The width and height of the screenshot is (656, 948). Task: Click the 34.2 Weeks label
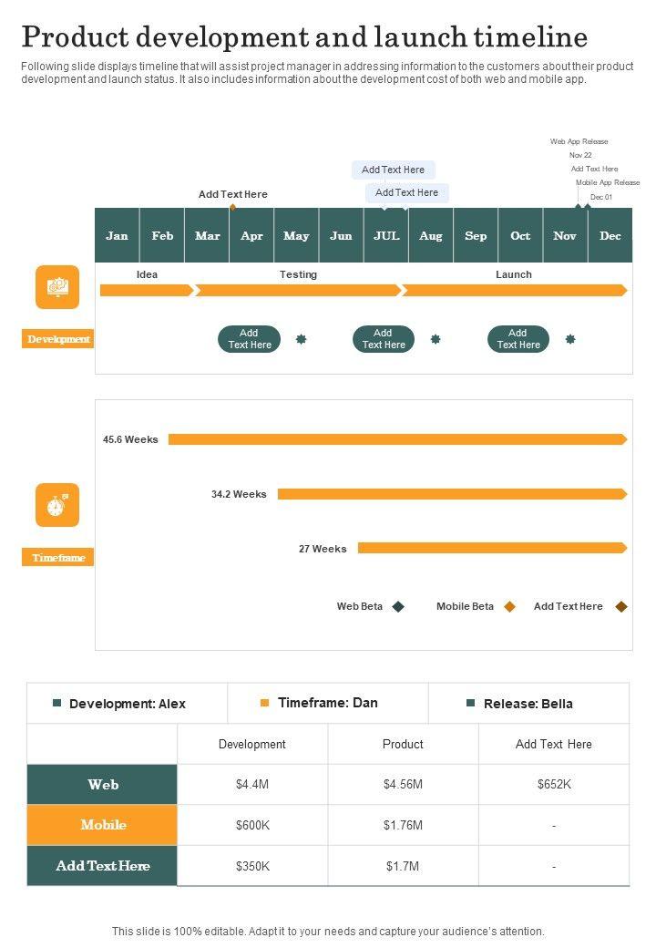pyautogui.click(x=239, y=494)
